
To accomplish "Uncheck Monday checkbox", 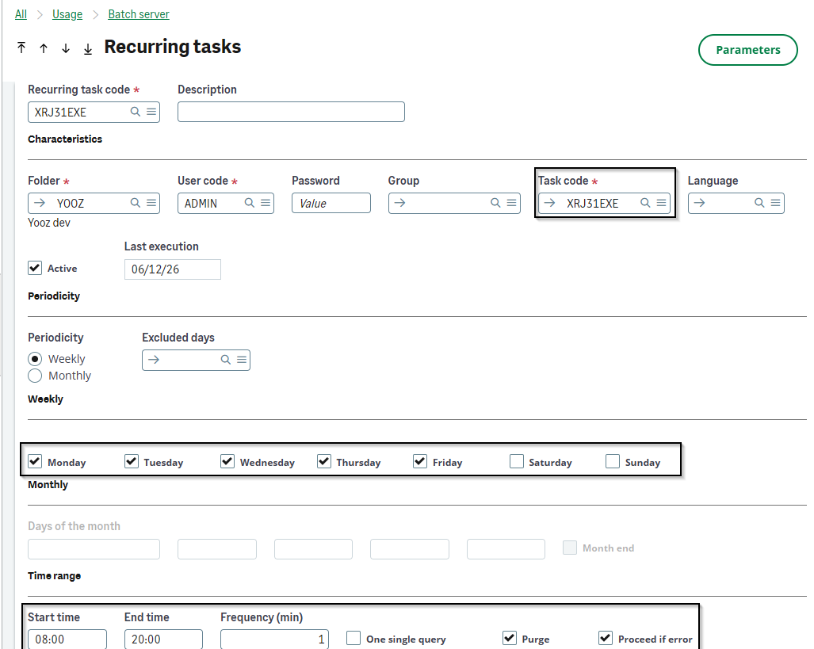I will [x=35, y=461].
